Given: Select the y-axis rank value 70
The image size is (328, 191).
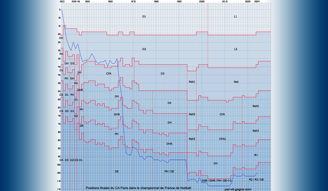Looking at the screenshot, I should [x=59, y=116].
